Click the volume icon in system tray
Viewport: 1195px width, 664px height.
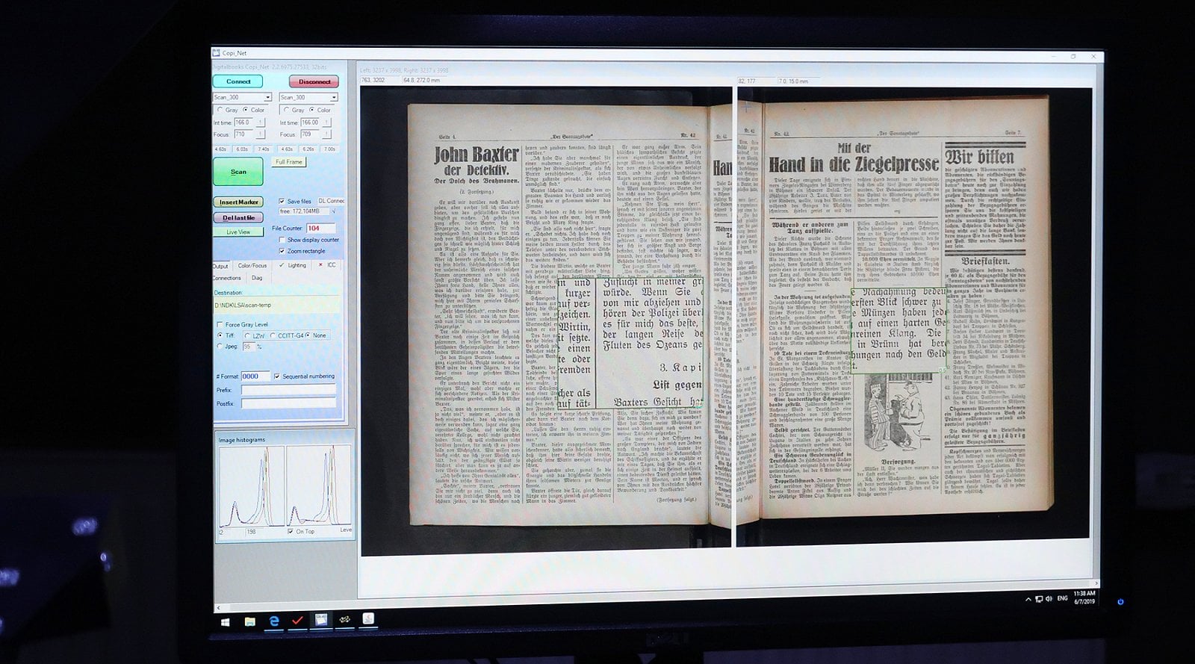(1049, 598)
